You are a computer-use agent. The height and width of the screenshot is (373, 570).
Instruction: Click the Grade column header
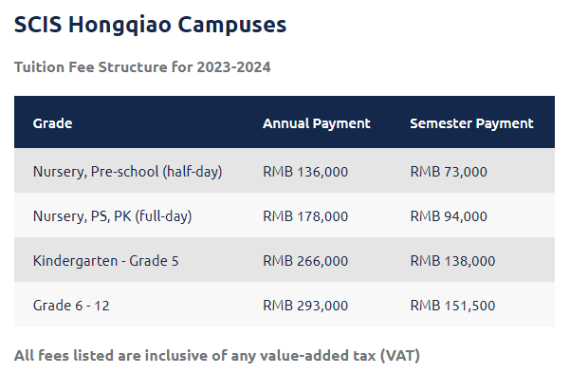[x=53, y=123]
